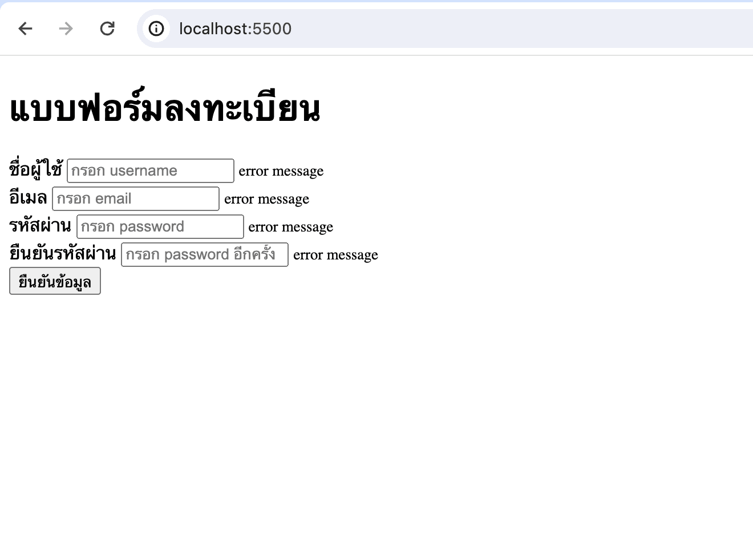
Task: Click the forward navigation arrow
Action: [x=66, y=29]
